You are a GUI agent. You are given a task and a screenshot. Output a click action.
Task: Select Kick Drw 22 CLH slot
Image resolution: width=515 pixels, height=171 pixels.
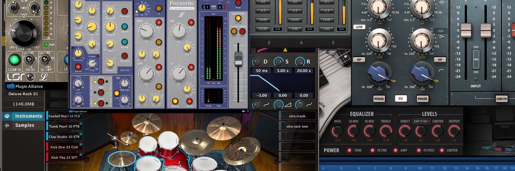coord(64,147)
